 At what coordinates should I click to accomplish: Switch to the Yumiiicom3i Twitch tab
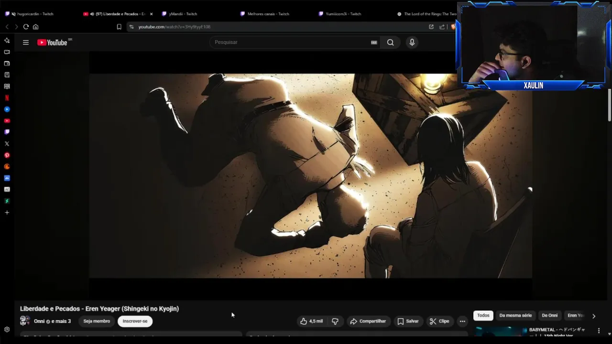(343, 14)
